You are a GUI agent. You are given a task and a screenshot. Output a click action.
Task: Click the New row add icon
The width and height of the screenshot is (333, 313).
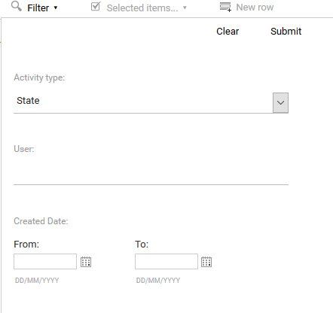(x=225, y=7)
